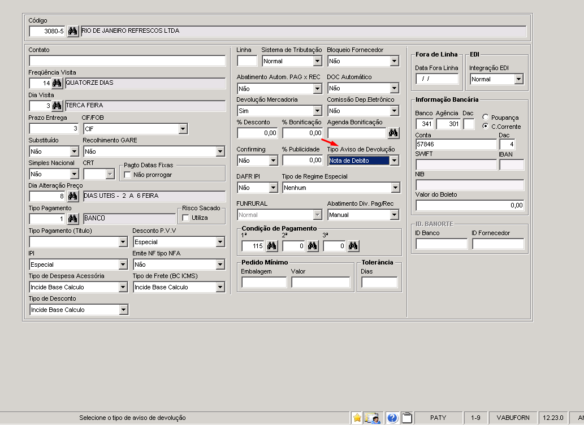The width and height of the screenshot is (584, 425).
Task: Open Comissão Dep.Eletrônico dropdown
Action: (x=395, y=111)
